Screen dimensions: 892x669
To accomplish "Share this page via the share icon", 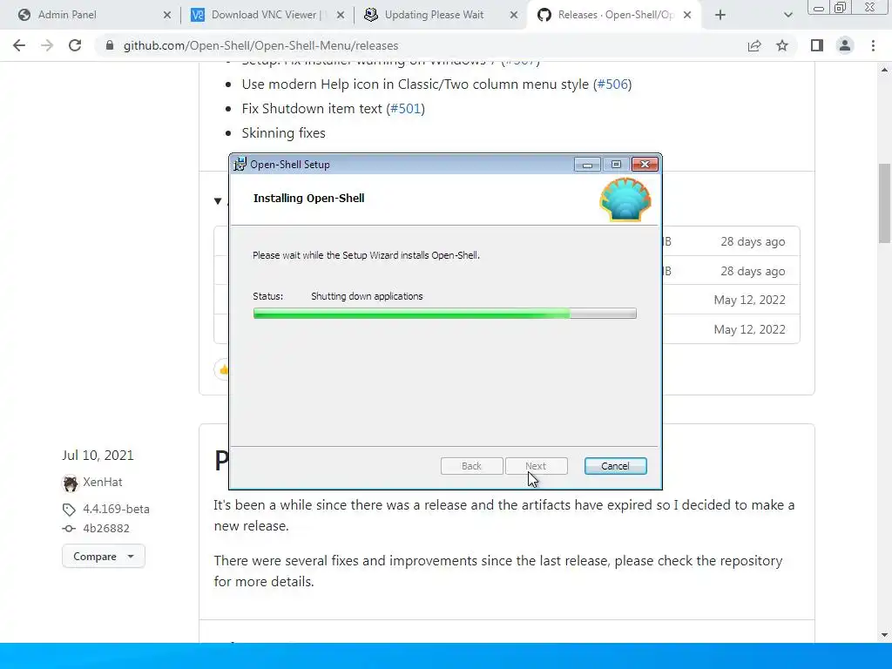I will click(x=754, y=45).
